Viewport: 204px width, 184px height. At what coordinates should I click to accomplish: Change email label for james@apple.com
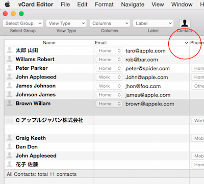pos(109,95)
